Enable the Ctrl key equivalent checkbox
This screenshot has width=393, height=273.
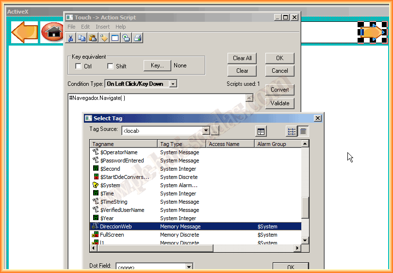tap(79, 66)
